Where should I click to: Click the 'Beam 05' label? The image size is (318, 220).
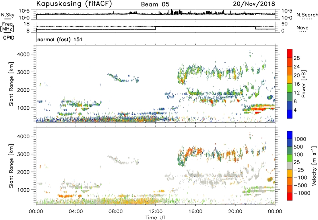(155, 4)
